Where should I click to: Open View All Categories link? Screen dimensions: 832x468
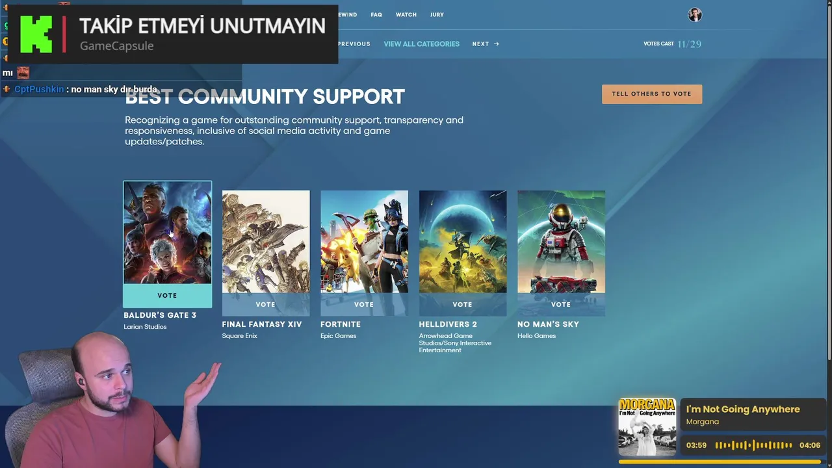pyautogui.click(x=421, y=44)
